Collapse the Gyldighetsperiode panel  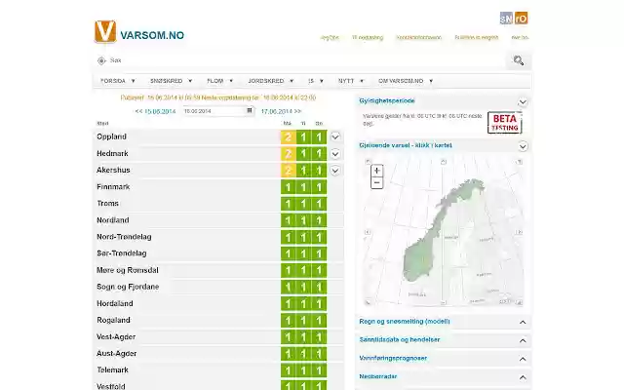(523, 102)
